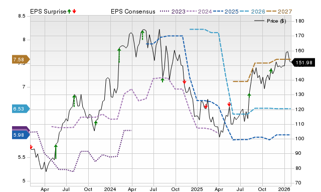Click the 140 label on the price axis
321x192 pixels.
click(x=300, y=80)
